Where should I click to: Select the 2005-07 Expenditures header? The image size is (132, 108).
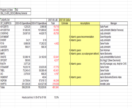point(39,23)
